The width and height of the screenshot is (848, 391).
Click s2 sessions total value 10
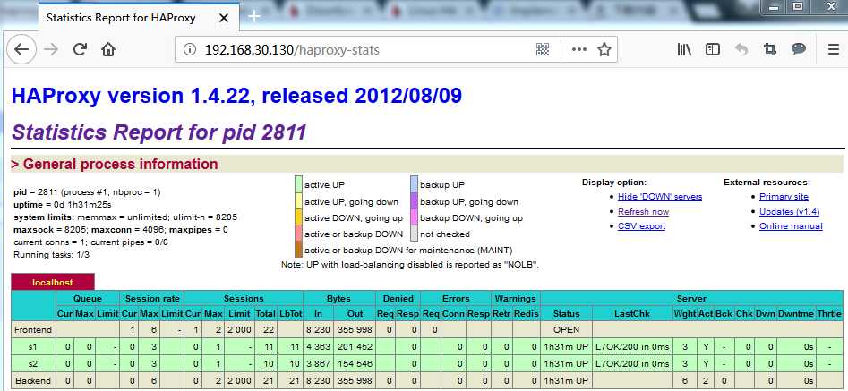(x=270, y=364)
